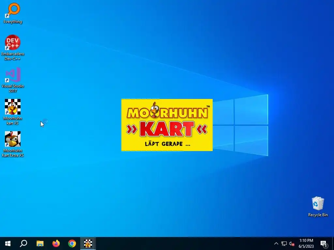Image resolution: width=334 pixels, height=250 pixels.
Task: Open taskbar search magnifier
Action: [23, 243]
